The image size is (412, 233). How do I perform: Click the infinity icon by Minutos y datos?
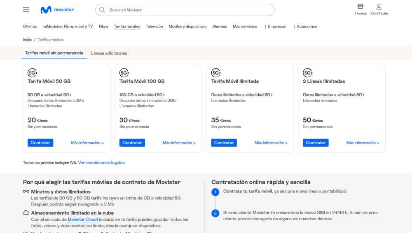click(26, 191)
